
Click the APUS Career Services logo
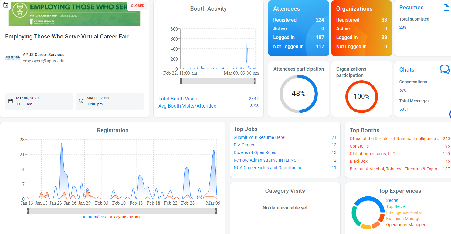[x=13, y=58]
